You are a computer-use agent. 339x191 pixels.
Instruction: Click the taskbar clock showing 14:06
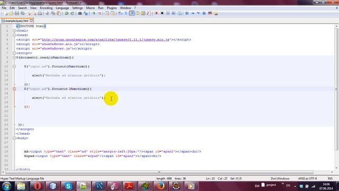[x=326, y=186]
